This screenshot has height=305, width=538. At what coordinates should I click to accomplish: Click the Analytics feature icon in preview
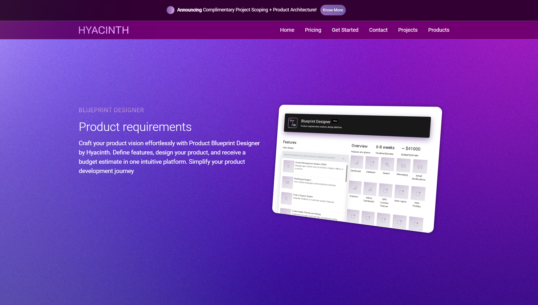[x=355, y=188]
